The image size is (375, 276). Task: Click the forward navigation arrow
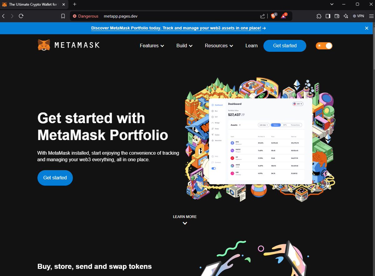12,16
